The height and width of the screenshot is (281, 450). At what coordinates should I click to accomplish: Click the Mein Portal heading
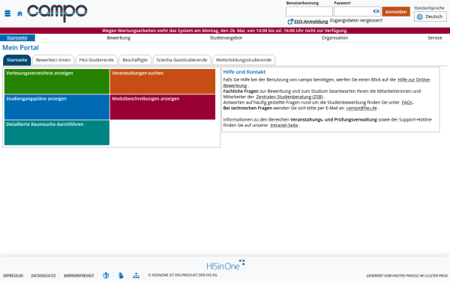(x=20, y=48)
